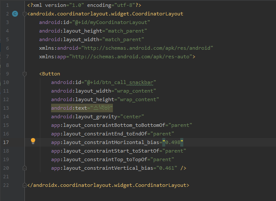Click fold marker at closing CoordinatorLayout tag
This screenshot has width=276, height=201.
(x=24, y=185)
